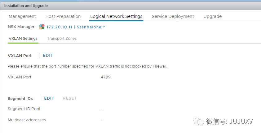Click the Segment IDs section heading
Image resolution: width=261 pixels, height=133 pixels.
point(20,99)
